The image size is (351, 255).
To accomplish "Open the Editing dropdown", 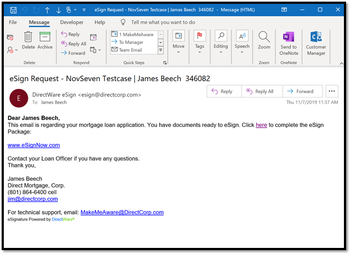I will pyautogui.click(x=221, y=42).
